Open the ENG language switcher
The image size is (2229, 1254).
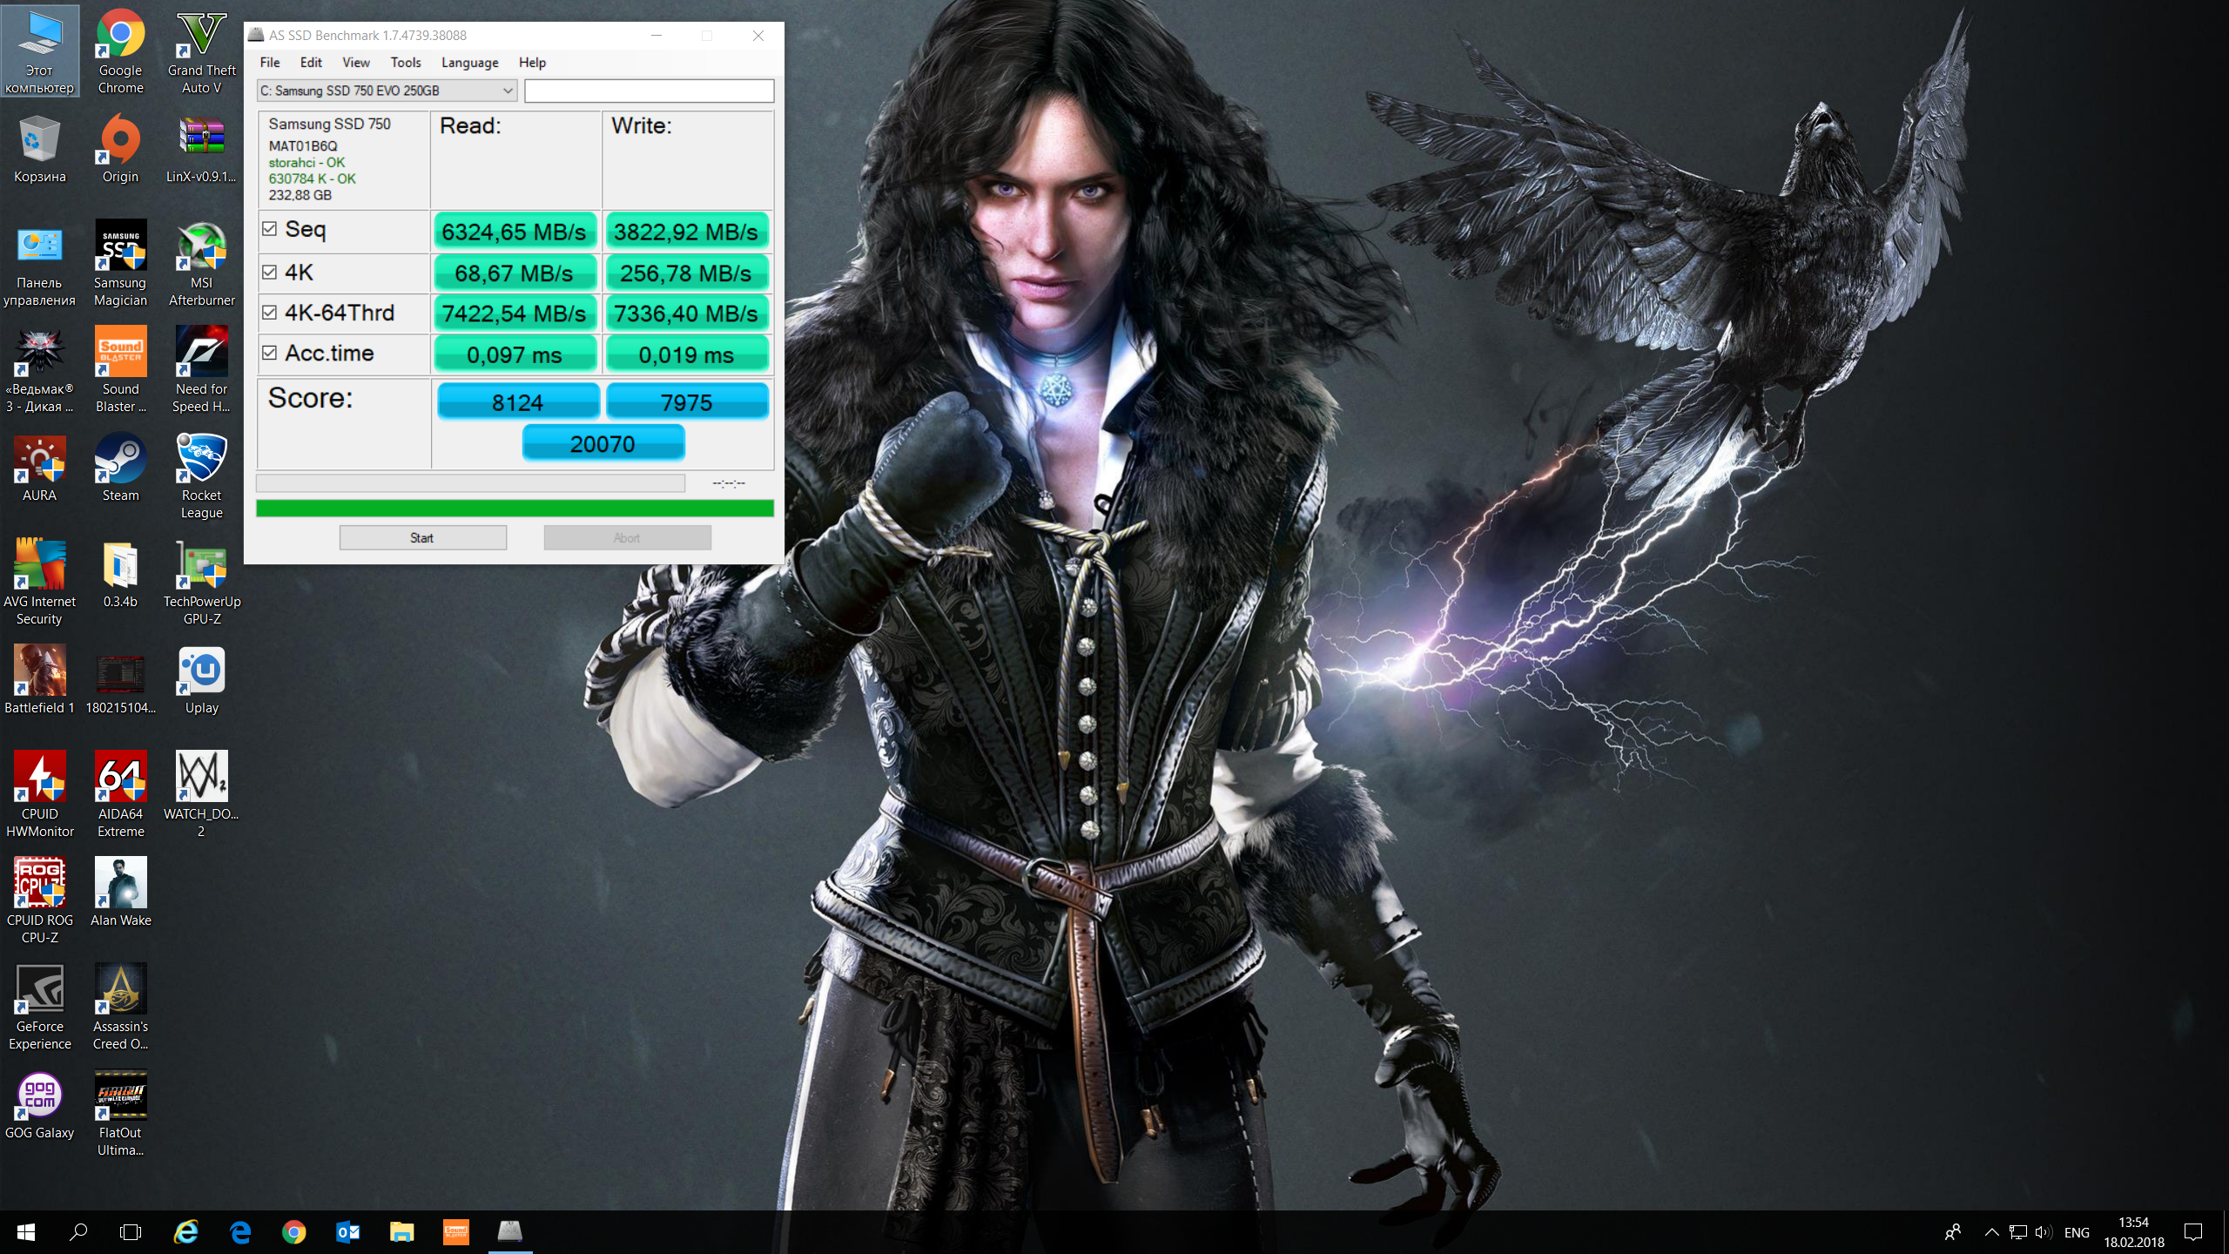coord(2077,1232)
